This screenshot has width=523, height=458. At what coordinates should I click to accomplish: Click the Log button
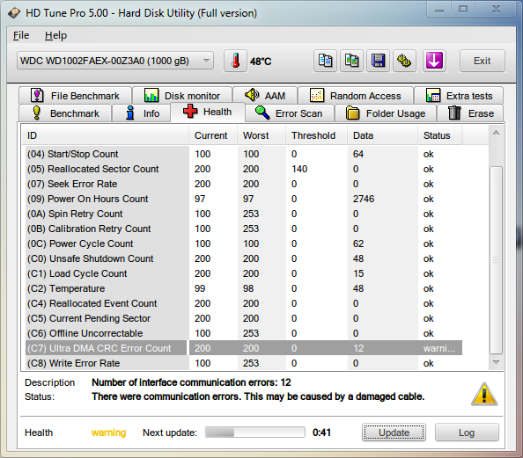pos(467,433)
